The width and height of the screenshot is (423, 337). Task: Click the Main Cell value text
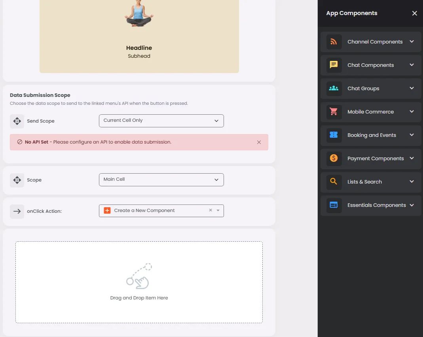pos(114,179)
